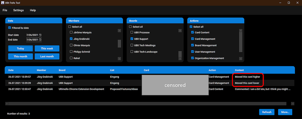
Task: Click Boards list scroll up arrow
Action: pos(180,31)
